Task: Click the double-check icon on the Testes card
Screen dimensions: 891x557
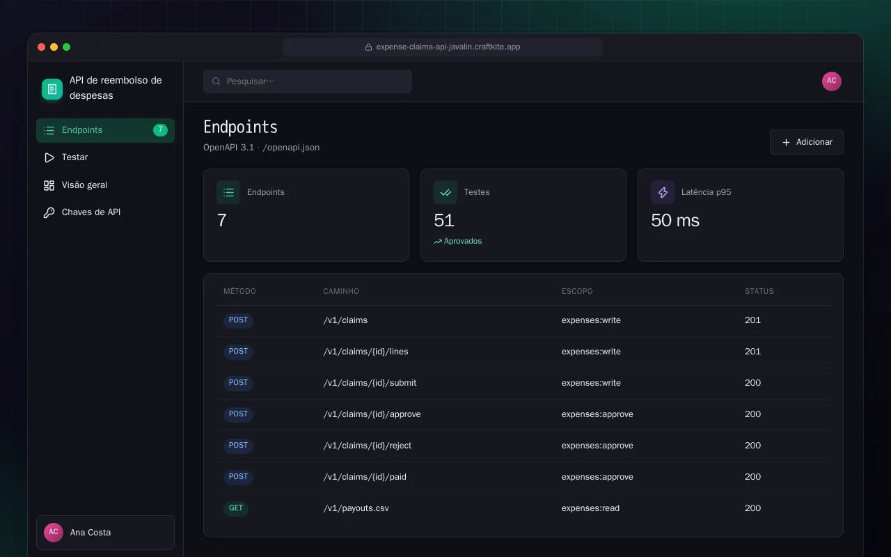Action: pyautogui.click(x=445, y=192)
